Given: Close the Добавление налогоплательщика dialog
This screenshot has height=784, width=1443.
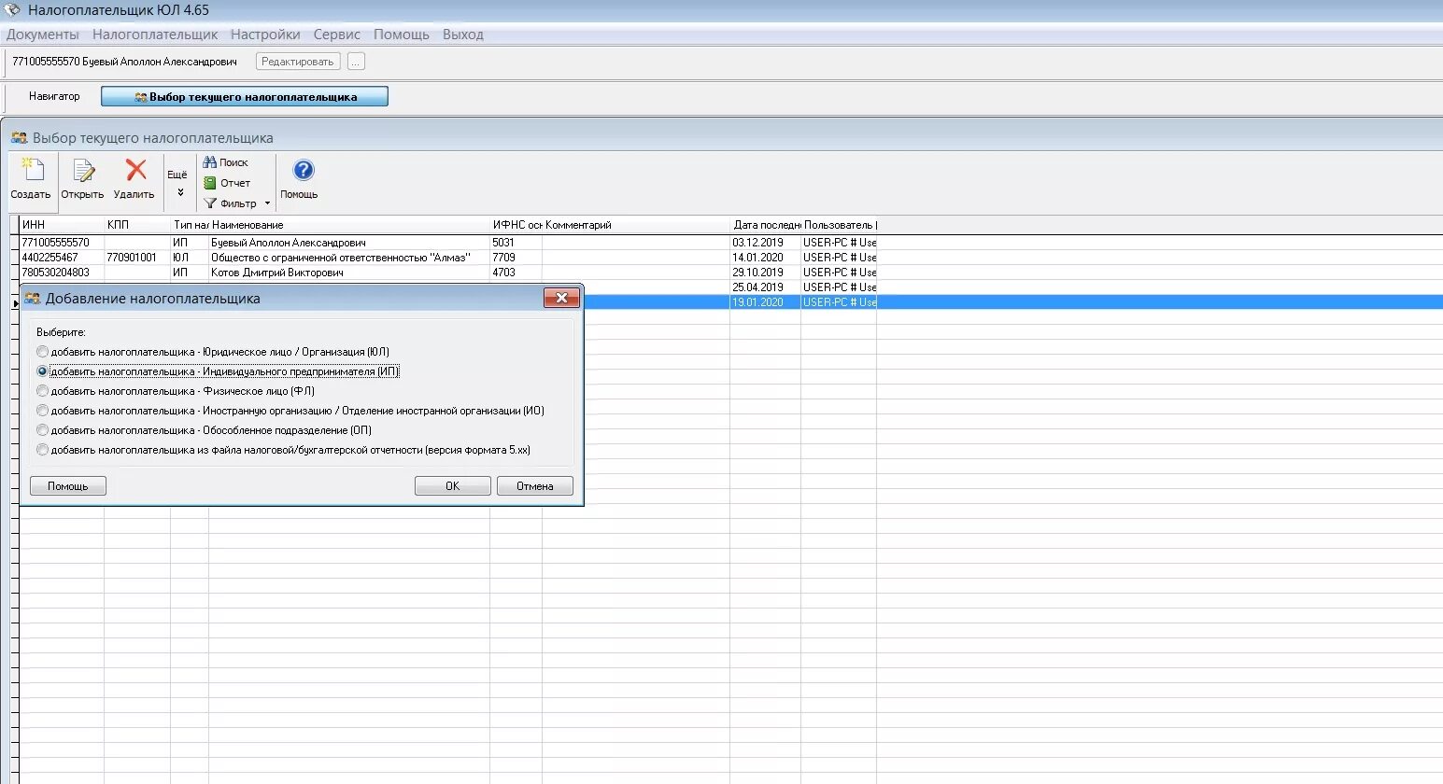Looking at the screenshot, I should [x=561, y=298].
